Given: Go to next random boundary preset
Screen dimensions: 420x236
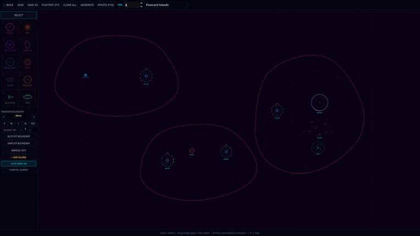Looking at the screenshot, I should click(x=34, y=117).
